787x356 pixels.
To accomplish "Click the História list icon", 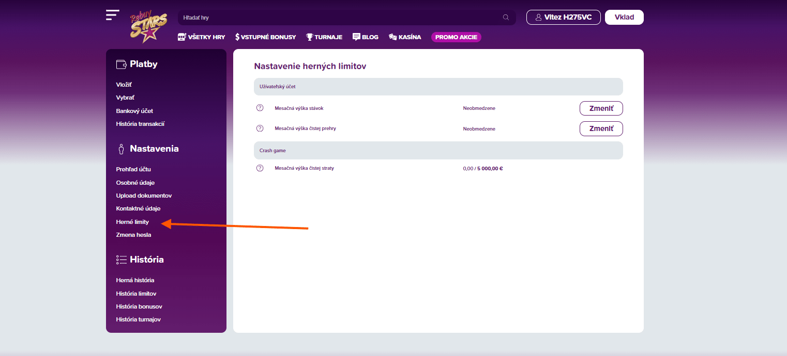I will [x=122, y=260].
